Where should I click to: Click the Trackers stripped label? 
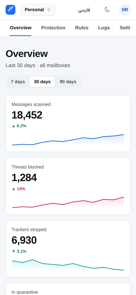point(29,229)
